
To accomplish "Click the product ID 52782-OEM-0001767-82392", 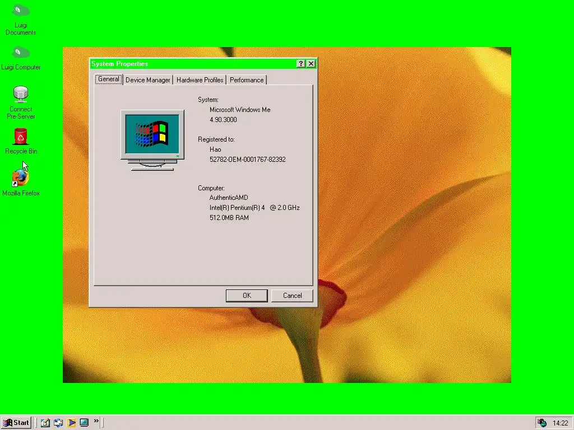I will tap(247, 160).
